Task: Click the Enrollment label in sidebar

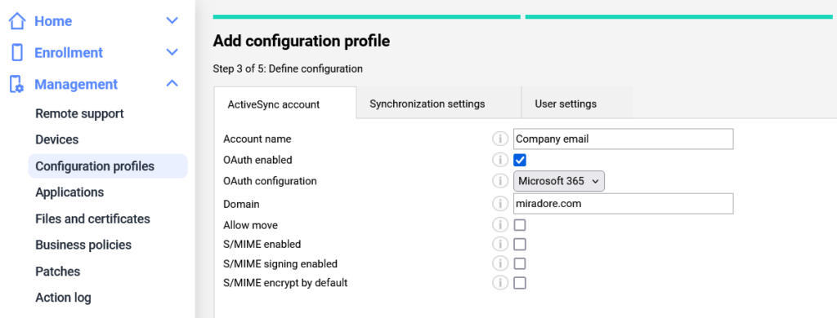Action: click(69, 53)
